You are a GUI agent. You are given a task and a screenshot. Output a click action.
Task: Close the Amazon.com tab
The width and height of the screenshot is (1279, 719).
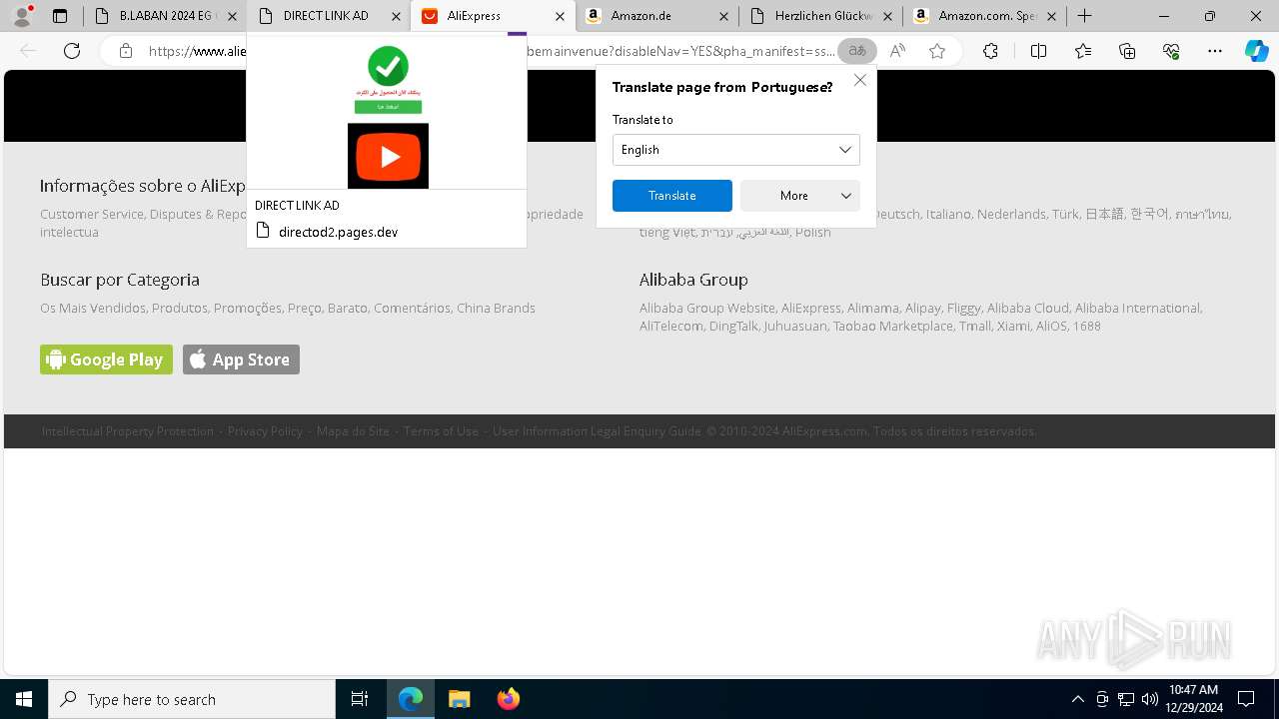[x=1051, y=16]
